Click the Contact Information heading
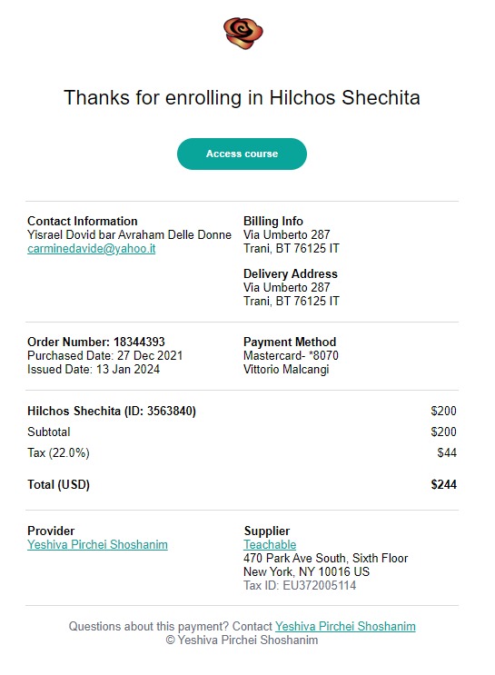The height and width of the screenshot is (675, 495). [x=83, y=222]
